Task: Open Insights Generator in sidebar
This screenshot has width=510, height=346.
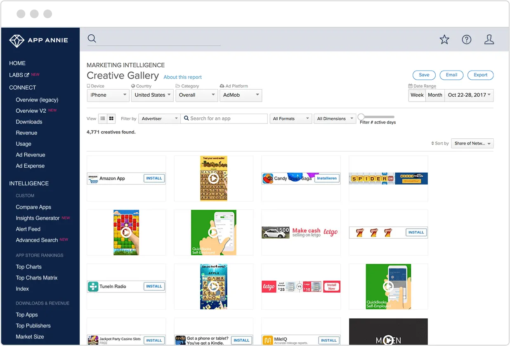Action: pyautogui.click(x=38, y=218)
